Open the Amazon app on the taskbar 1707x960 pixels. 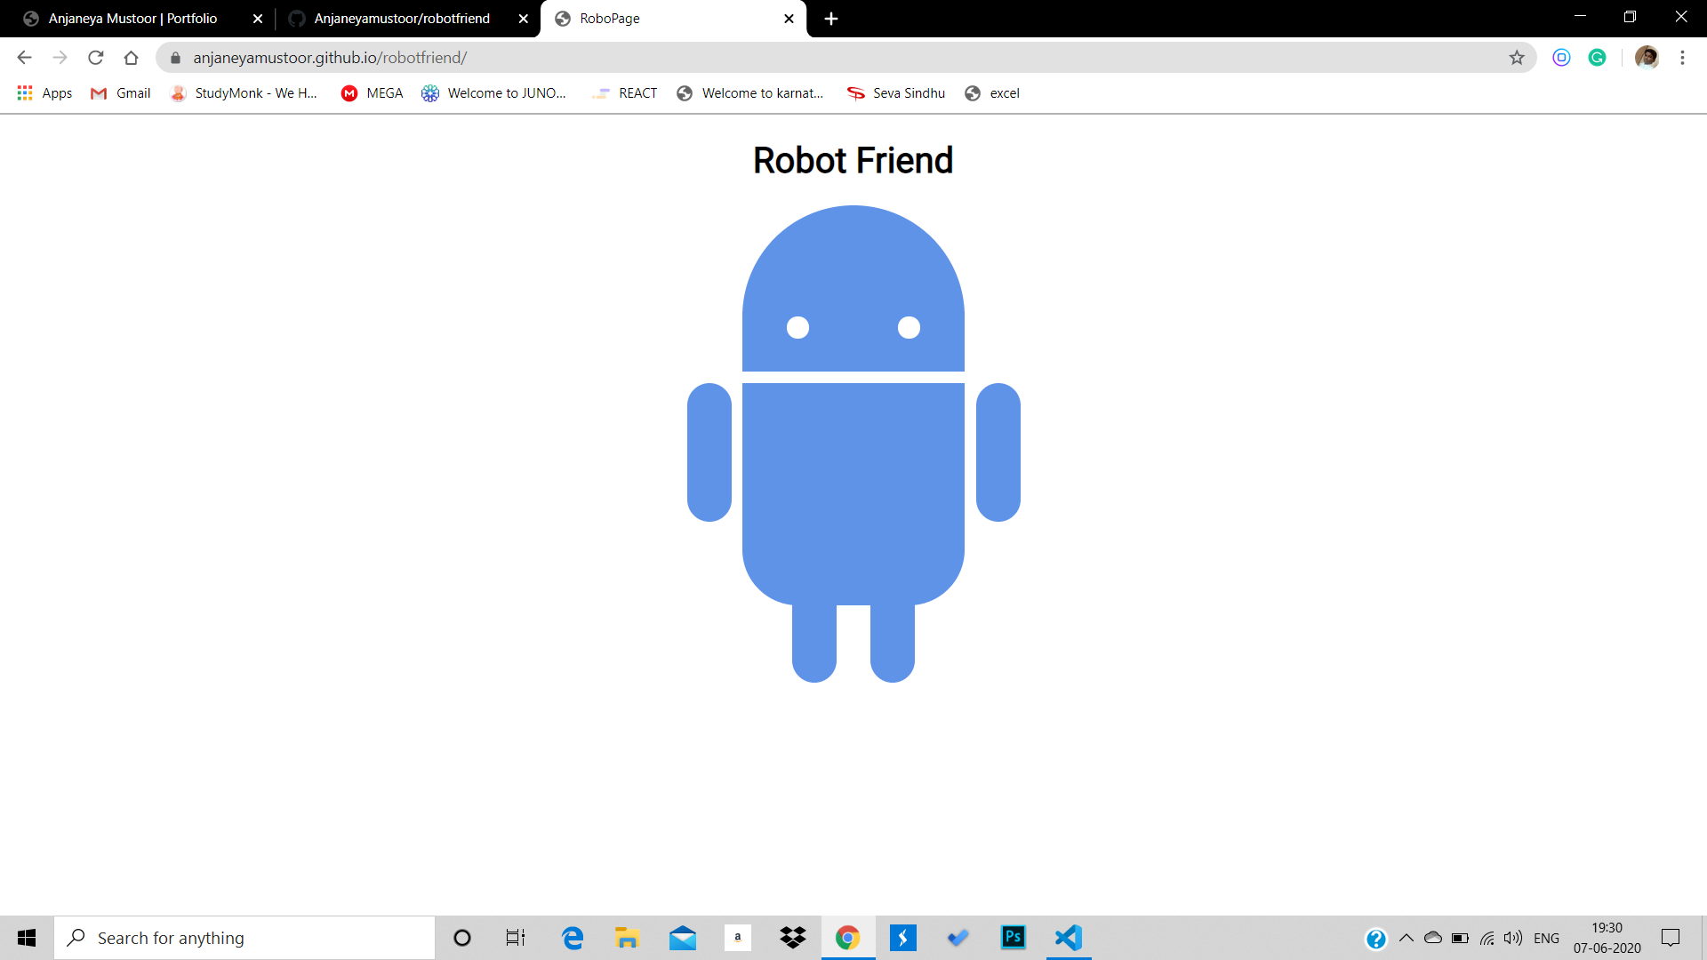(738, 938)
